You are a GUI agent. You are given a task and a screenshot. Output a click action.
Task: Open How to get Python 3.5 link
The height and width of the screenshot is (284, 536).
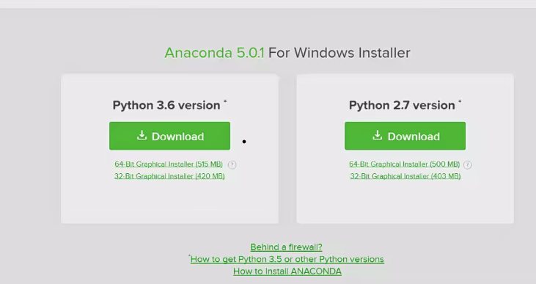point(287,259)
